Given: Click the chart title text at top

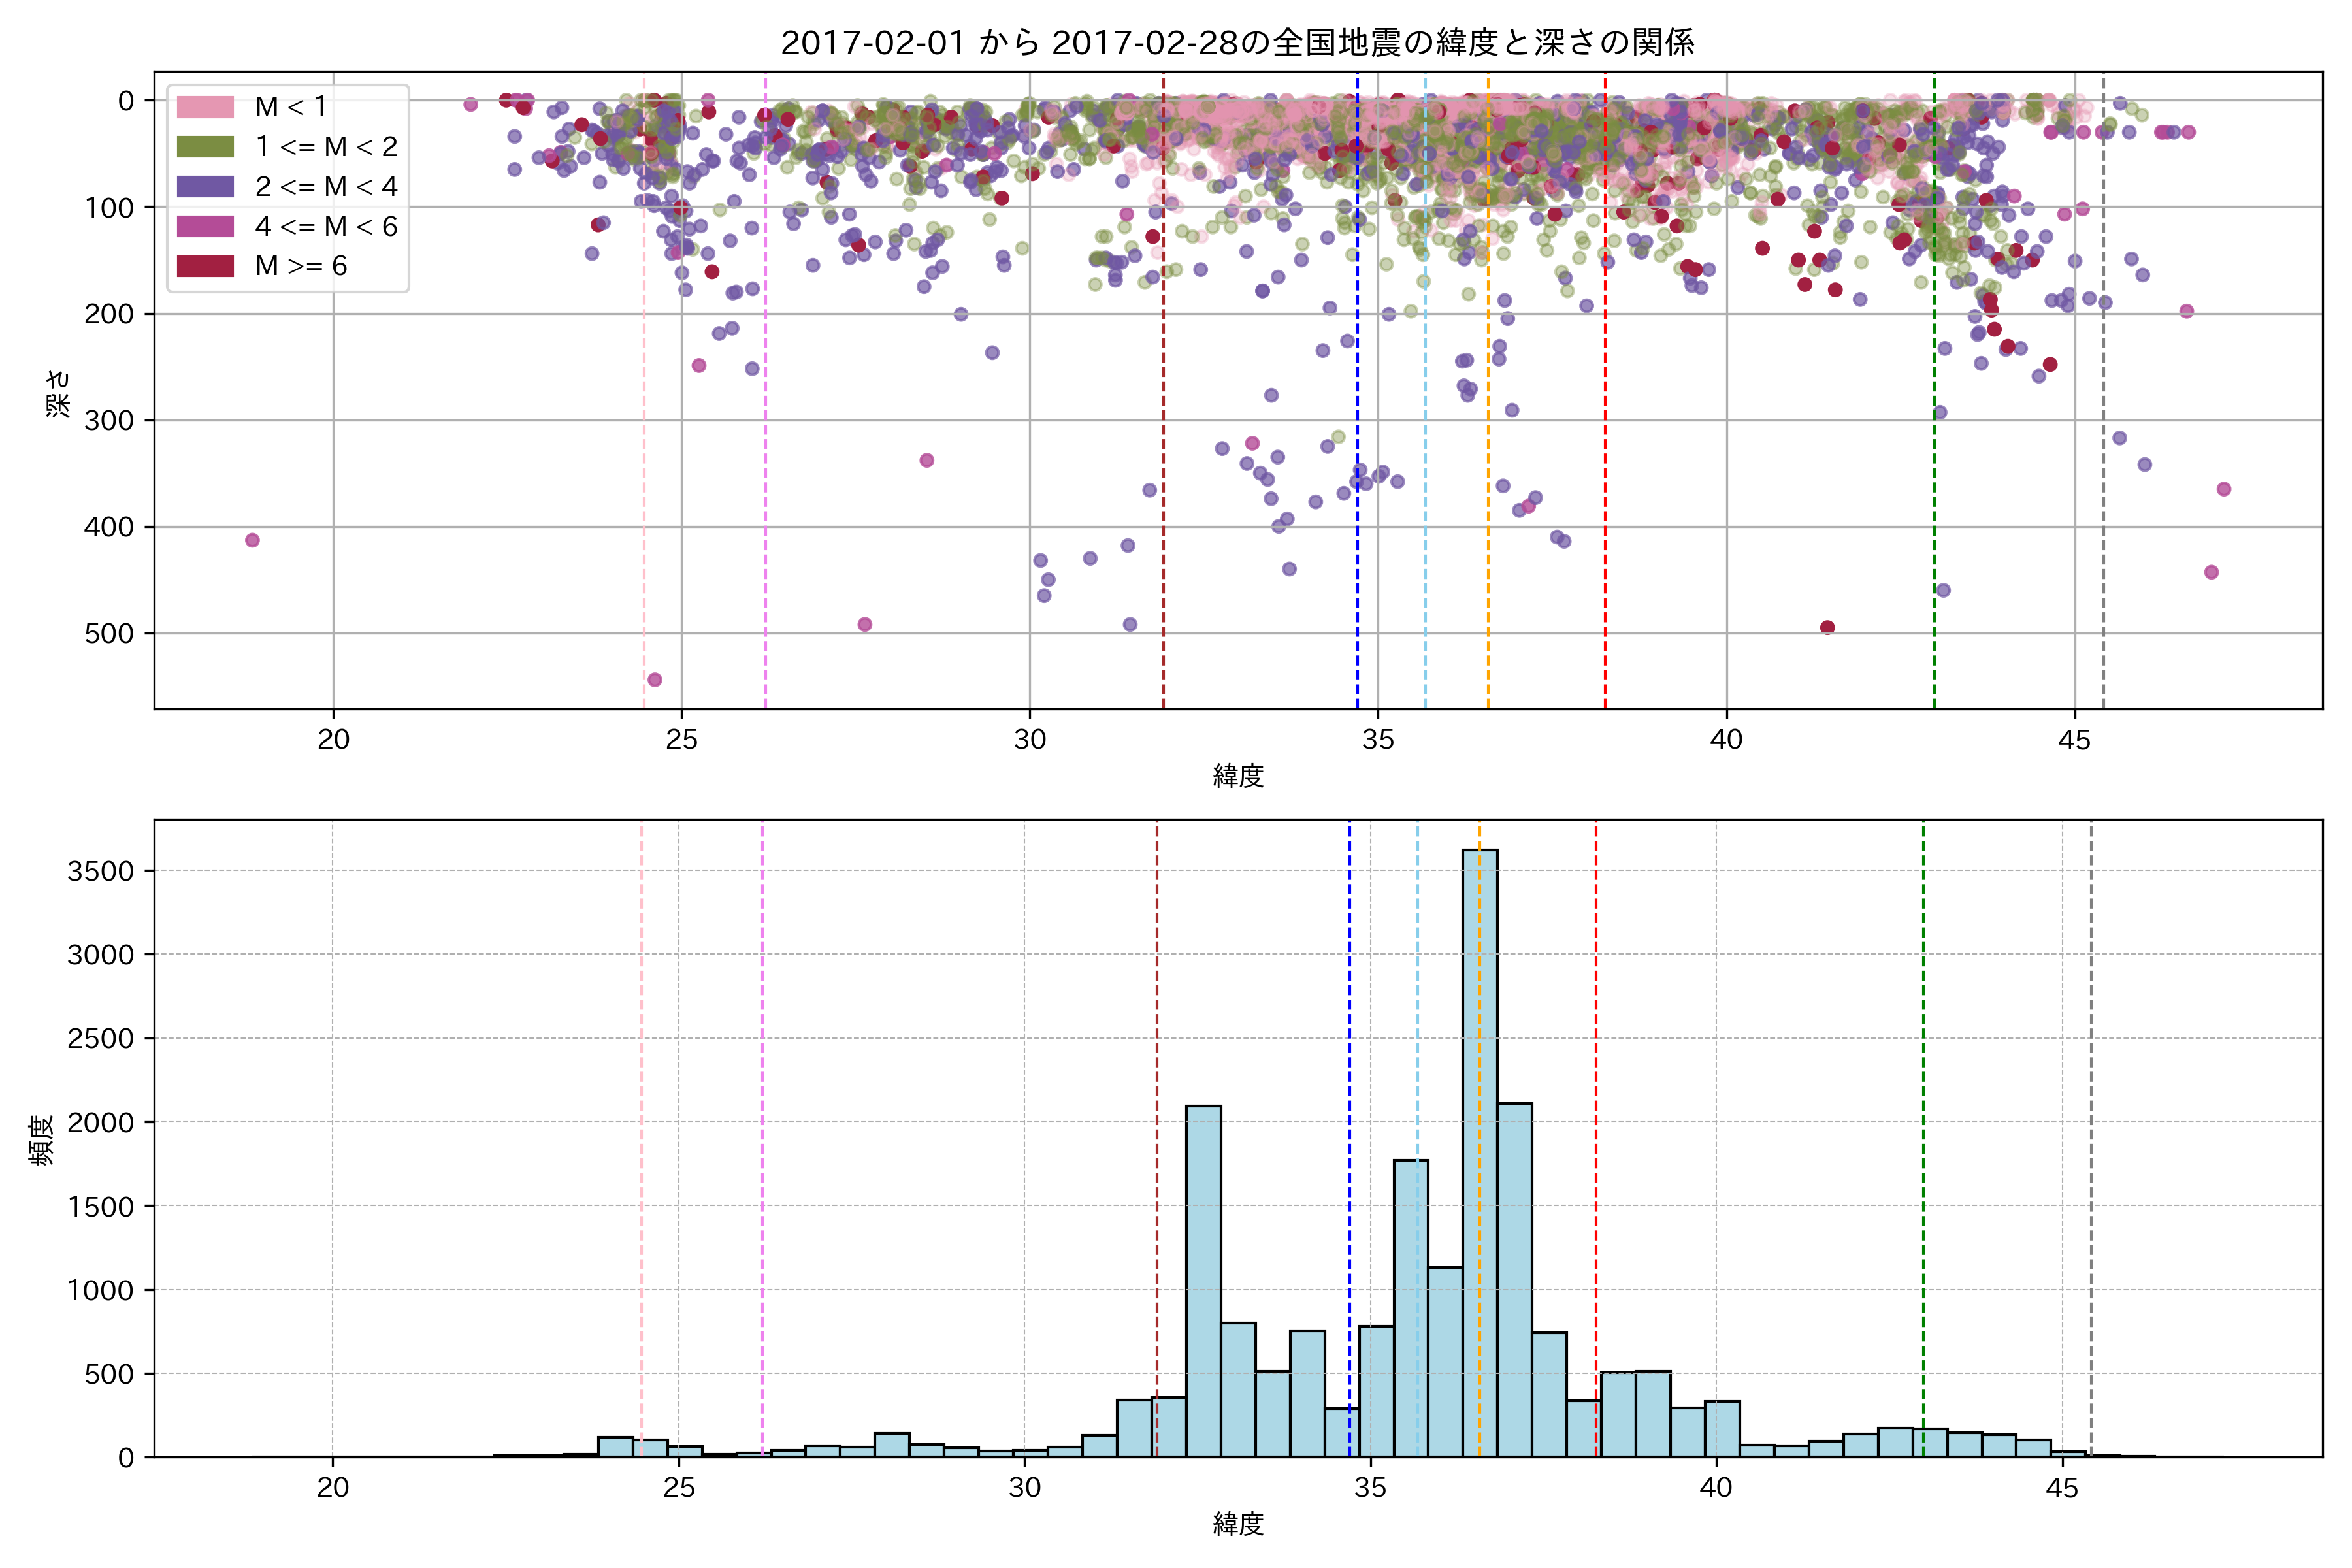Looking at the screenshot, I should [x=1237, y=43].
